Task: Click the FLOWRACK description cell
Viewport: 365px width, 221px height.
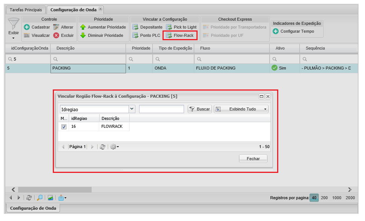Action: 114,127
